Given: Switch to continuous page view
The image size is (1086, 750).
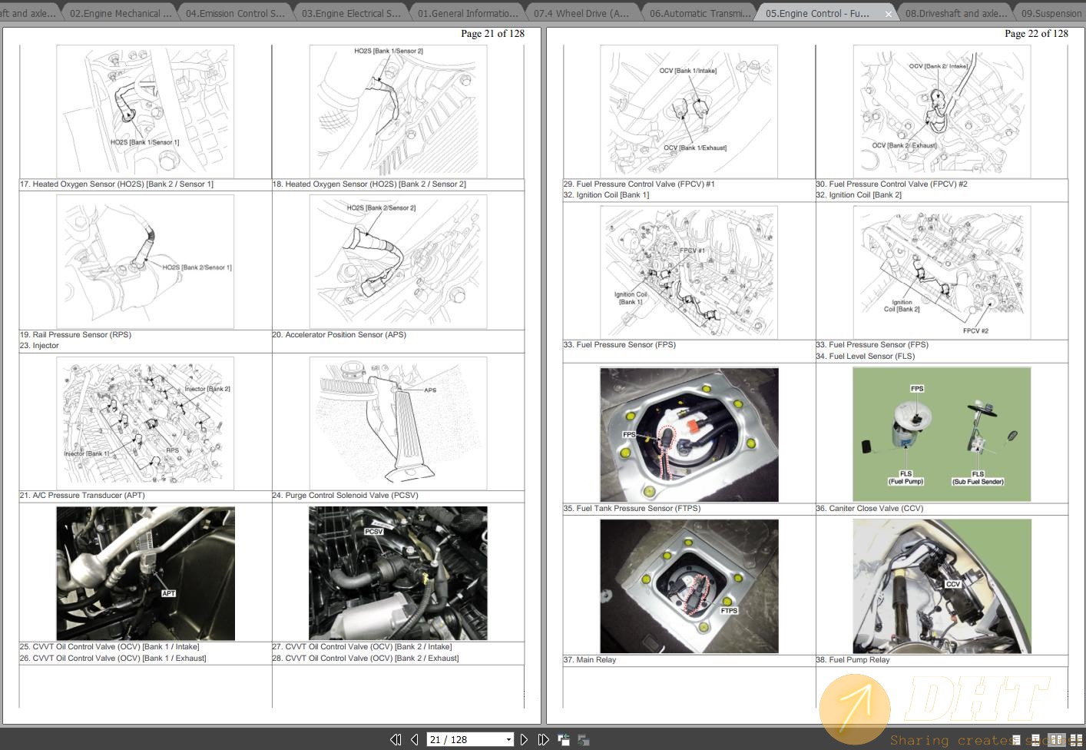Looking at the screenshot, I should click(x=1035, y=740).
